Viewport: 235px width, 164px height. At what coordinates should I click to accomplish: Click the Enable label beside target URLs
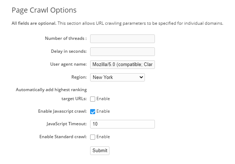click(x=103, y=99)
